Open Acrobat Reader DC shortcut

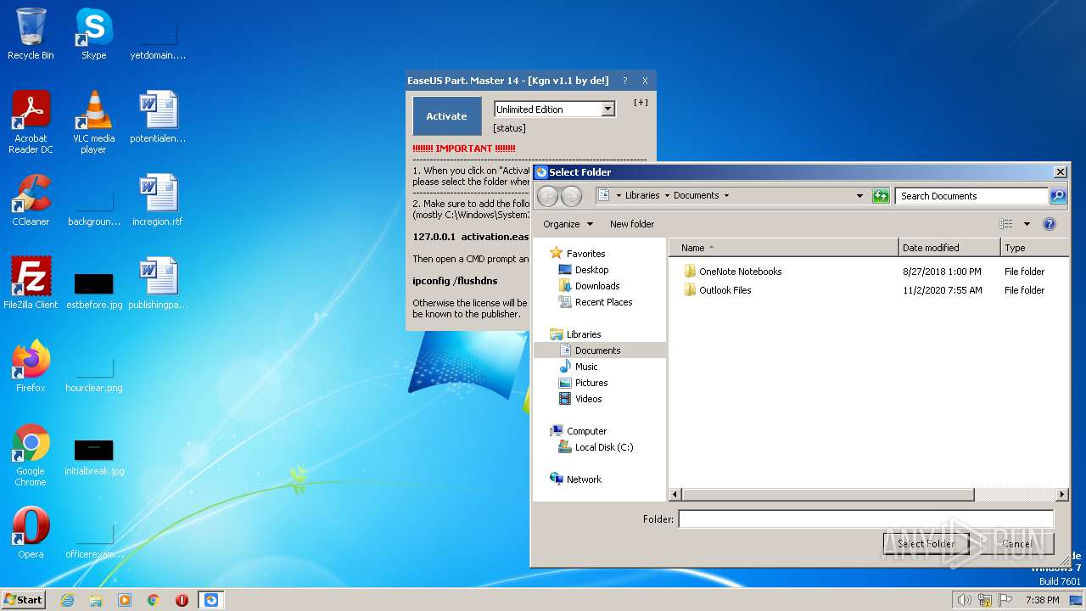click(31, 122)
